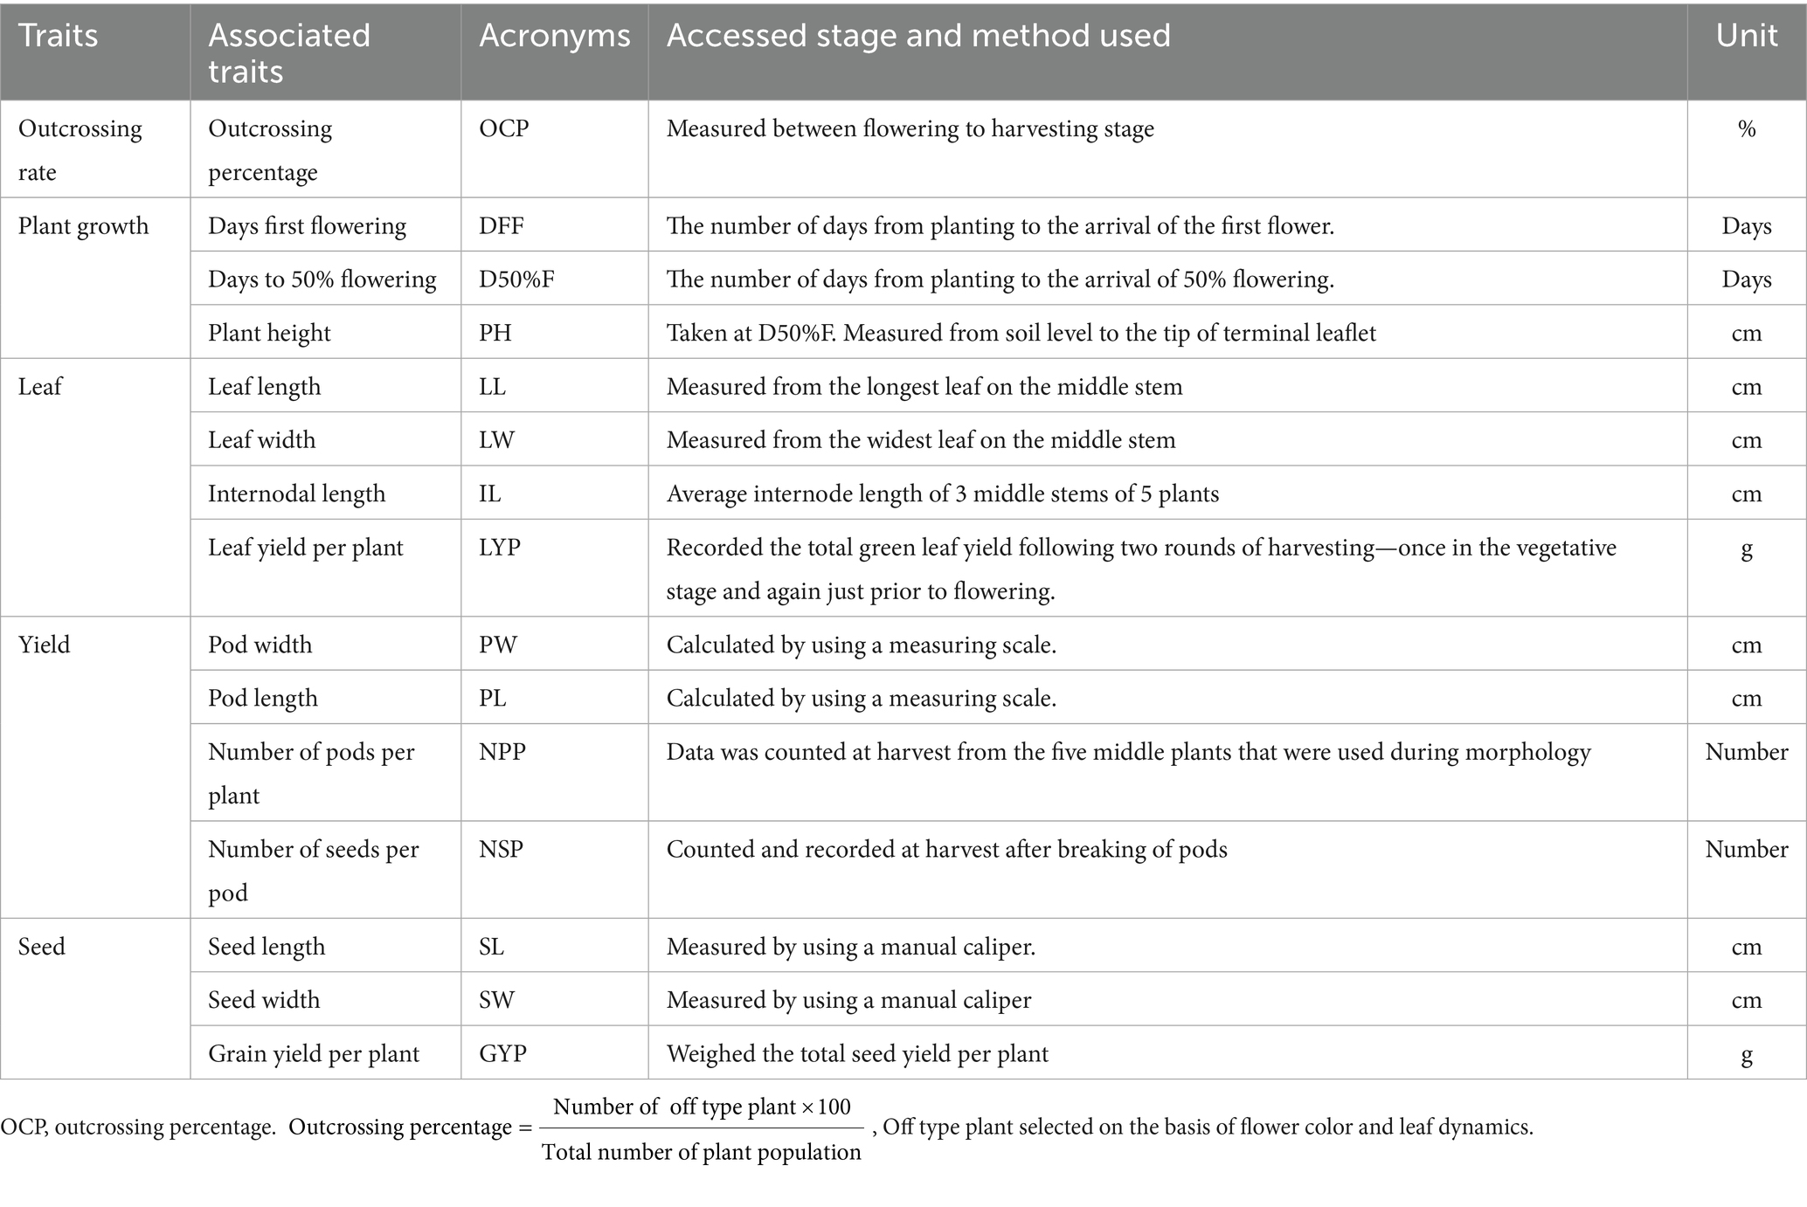
Task: Select the Number of seeds per pod cell
Action: (x=313, y=870)
